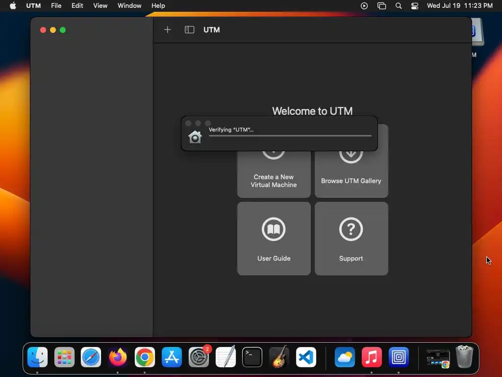The width and height of the screenshot is (502, 377).
Task: Click the UTM app icon in Dock
Action: click(x=399, y=357)
